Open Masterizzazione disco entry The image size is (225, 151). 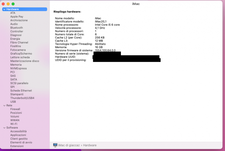(25, 61)
